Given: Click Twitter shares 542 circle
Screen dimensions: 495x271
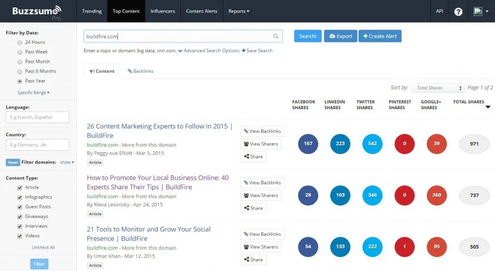Looking at the screenshot, I should (x=373, y=144).
